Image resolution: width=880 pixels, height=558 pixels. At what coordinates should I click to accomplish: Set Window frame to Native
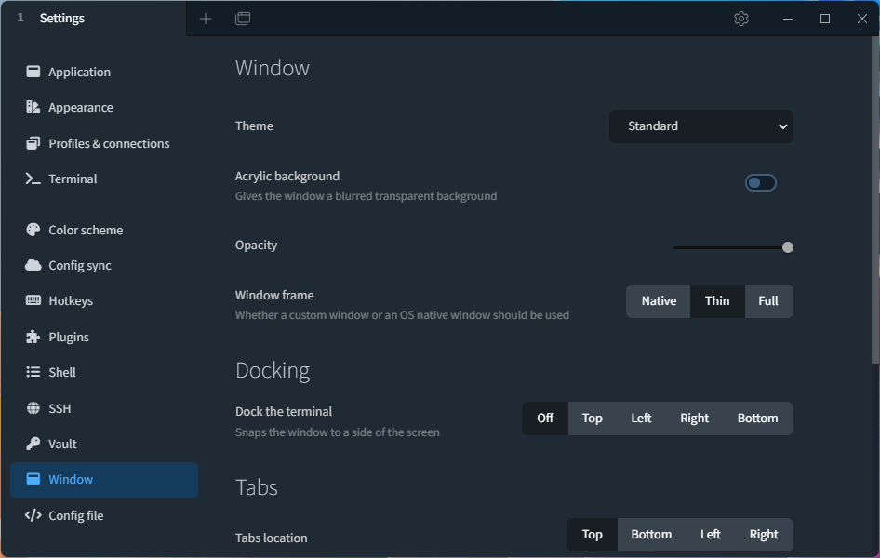click(x=659, y=301)
